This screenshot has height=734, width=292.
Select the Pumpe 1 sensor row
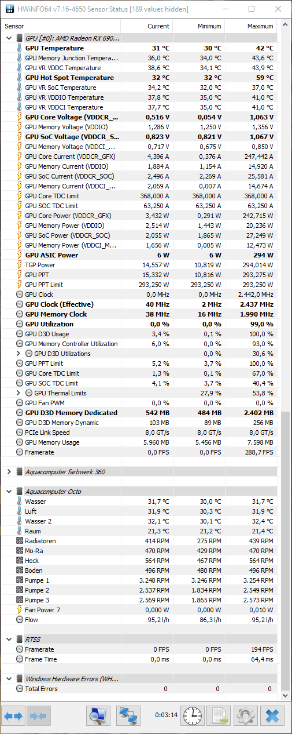click(140, 580)
